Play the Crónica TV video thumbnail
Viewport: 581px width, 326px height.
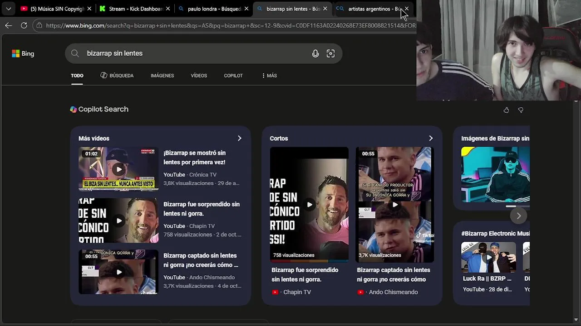coord(118,169)
